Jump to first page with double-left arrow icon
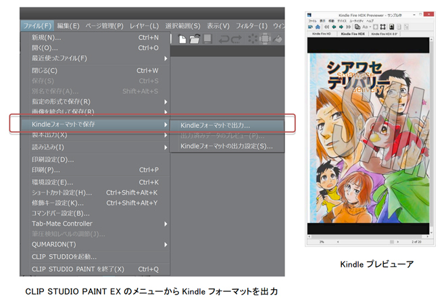 [x=326, y=27]
